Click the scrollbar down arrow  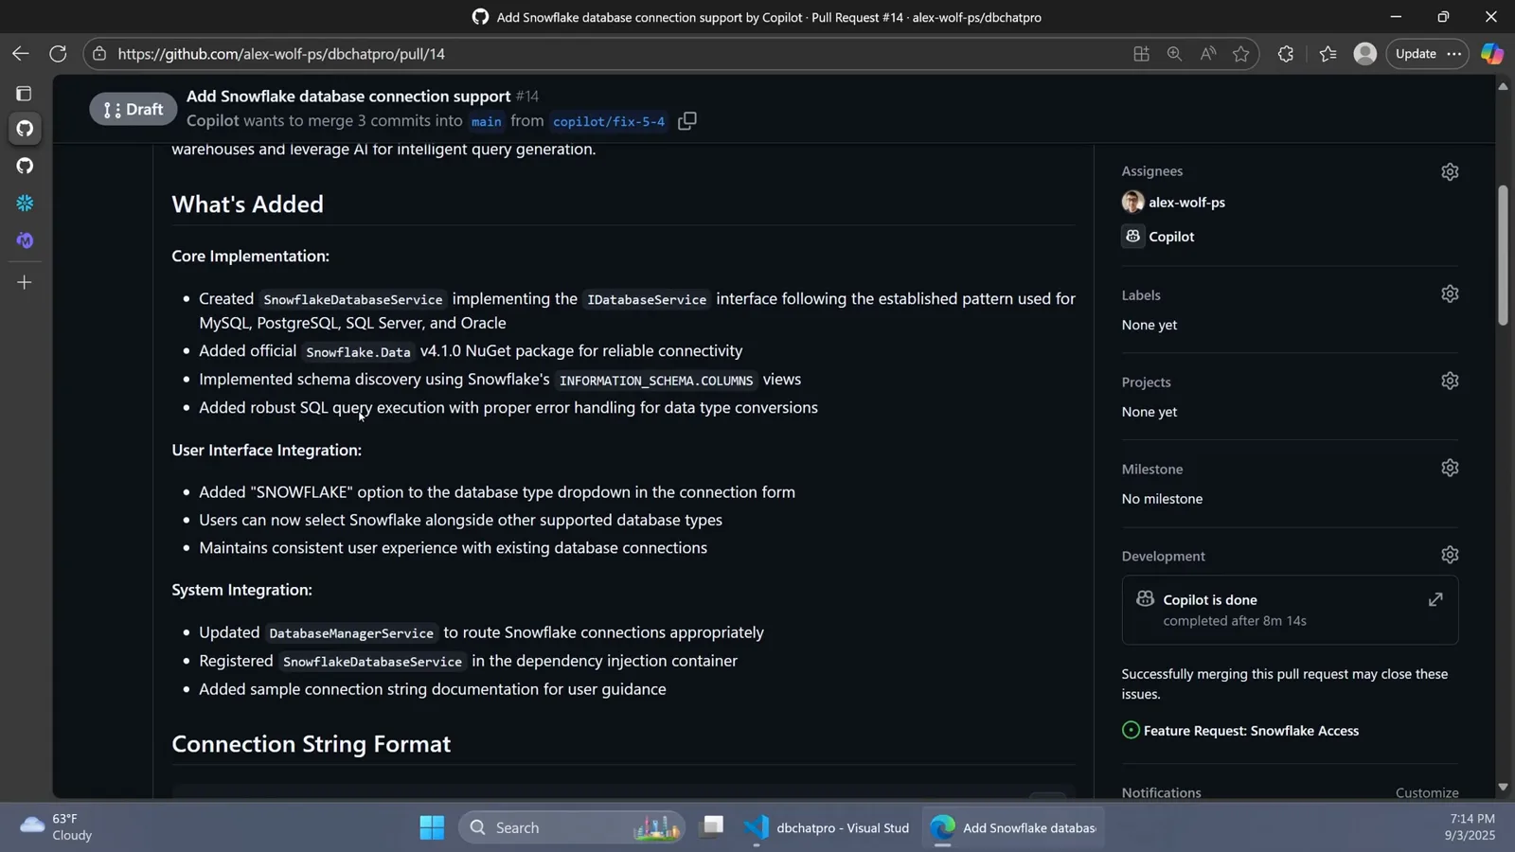point(1503,788)
